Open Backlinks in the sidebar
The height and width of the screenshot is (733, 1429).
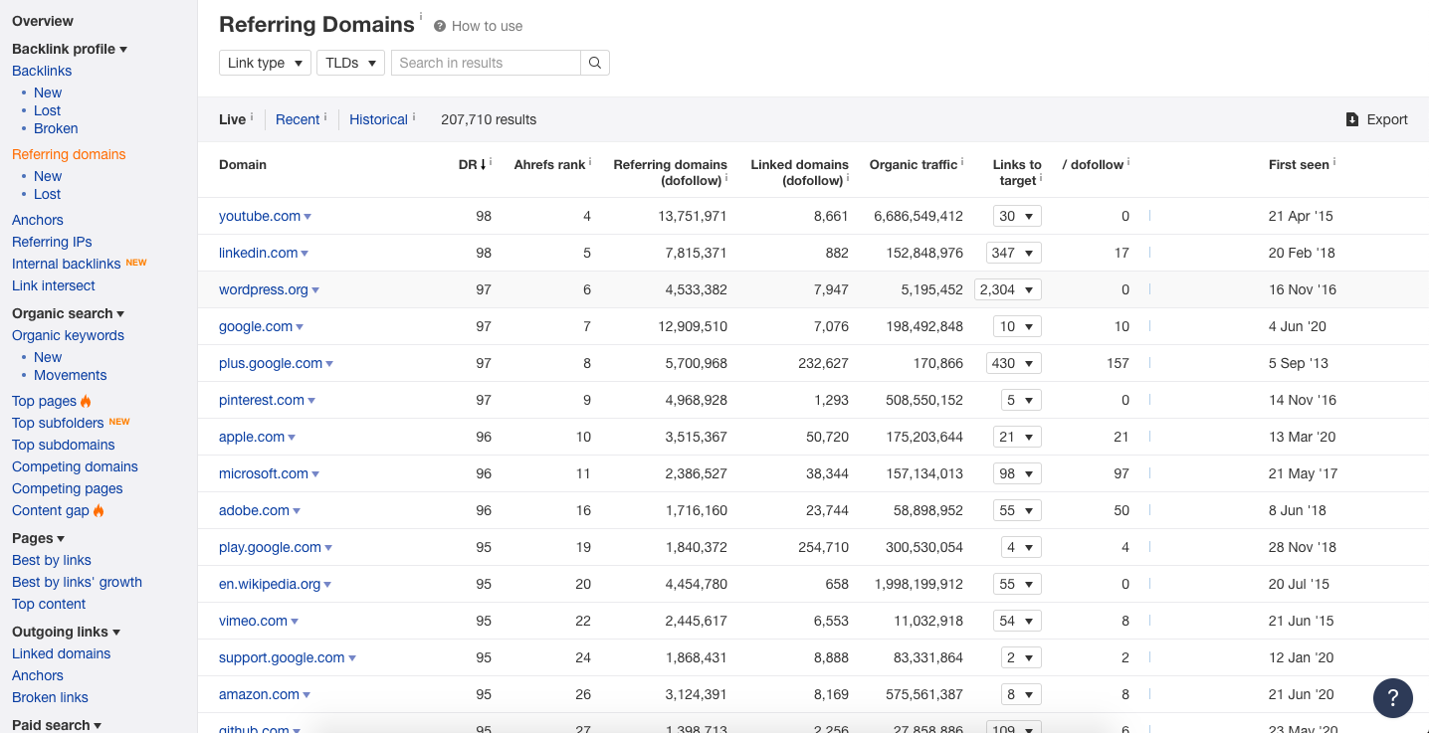pos(42,71)
